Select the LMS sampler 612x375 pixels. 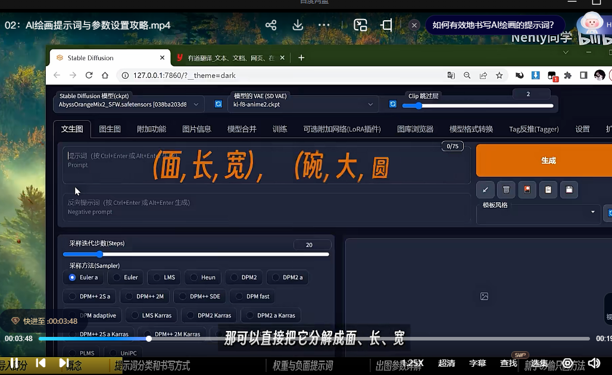pos(164,277)
